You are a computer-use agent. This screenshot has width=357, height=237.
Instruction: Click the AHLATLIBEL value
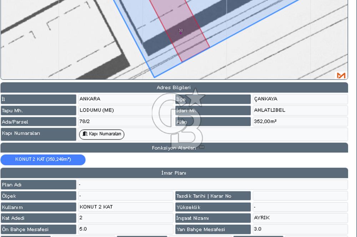[x=269, y=110]
